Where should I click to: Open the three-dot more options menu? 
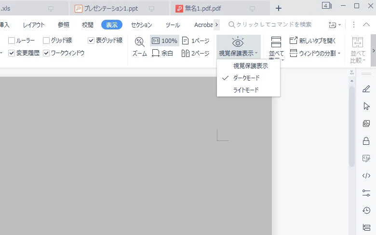pyautogui.click(x=354, y=25)
